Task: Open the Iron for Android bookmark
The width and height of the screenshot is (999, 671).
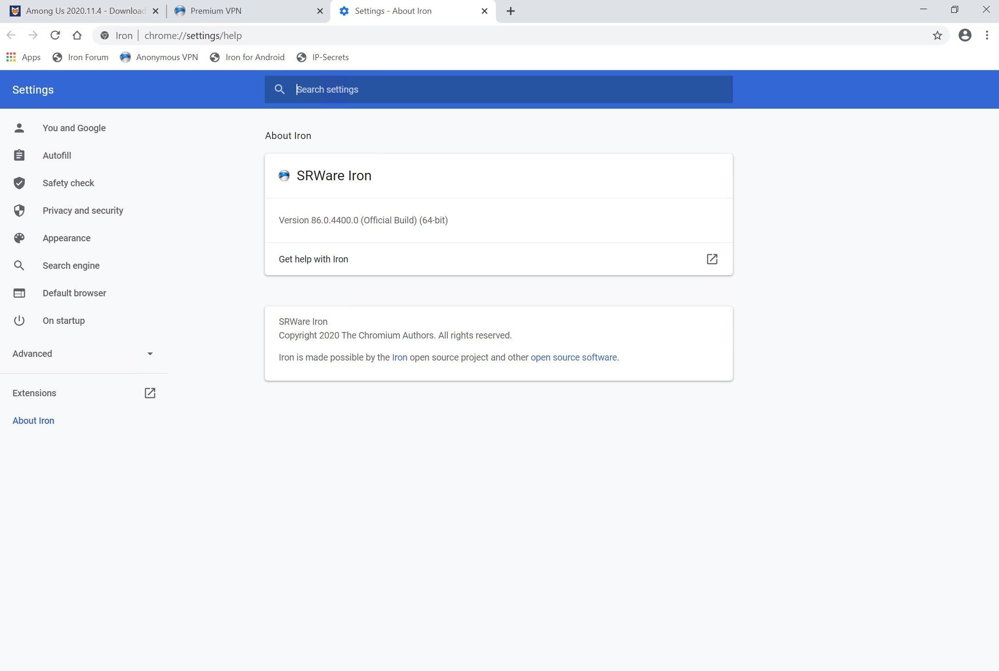Action: pos(247,57)
